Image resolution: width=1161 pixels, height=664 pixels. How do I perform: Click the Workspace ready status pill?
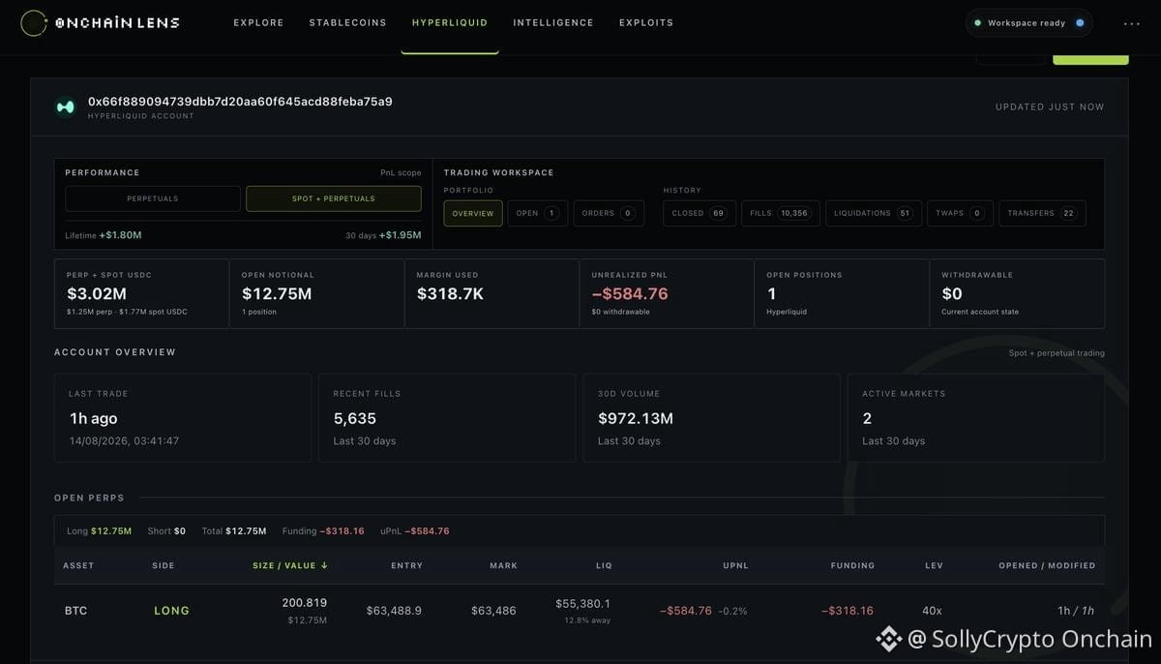pyautogui.click(x=1029, y=22)
